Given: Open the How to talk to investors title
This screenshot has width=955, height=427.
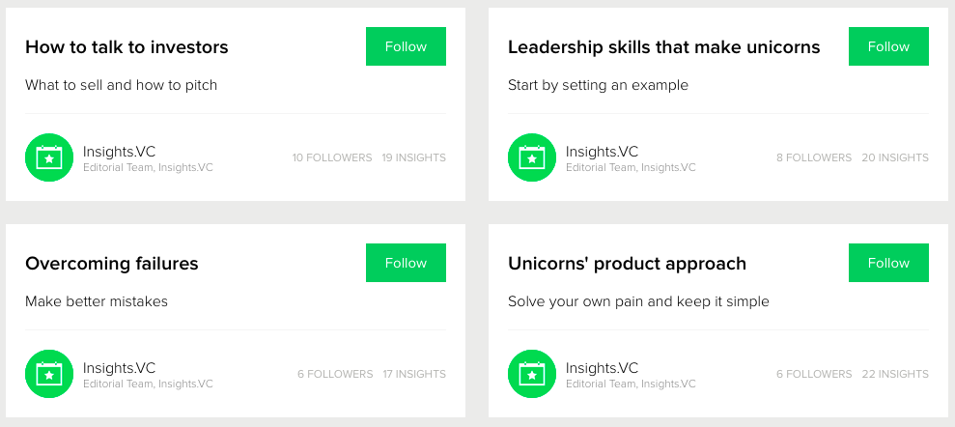Looking at the screenshot, I should point(126,47).
